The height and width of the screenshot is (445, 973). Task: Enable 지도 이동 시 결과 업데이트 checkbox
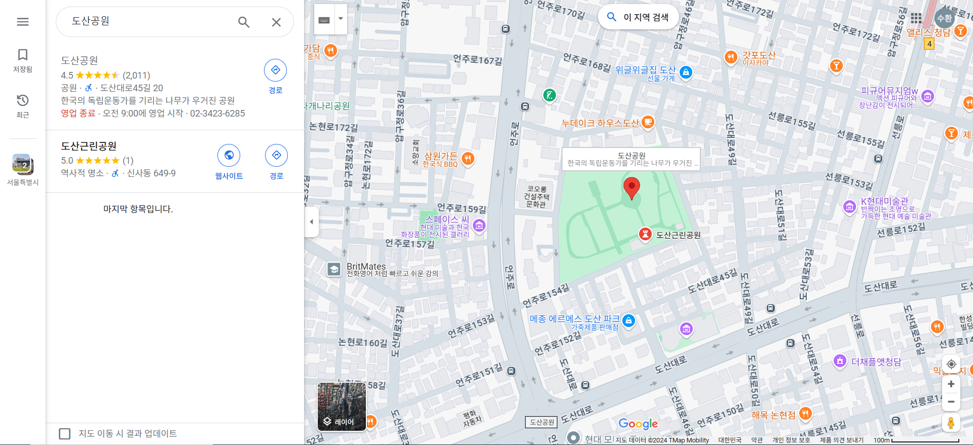click(x=65, y=434)
